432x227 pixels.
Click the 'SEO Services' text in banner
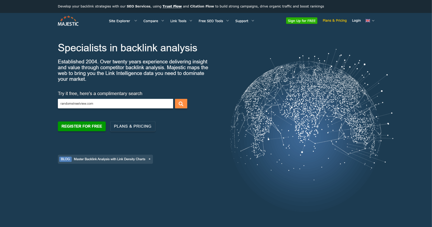pyautogui.click(x=139, y=6)
